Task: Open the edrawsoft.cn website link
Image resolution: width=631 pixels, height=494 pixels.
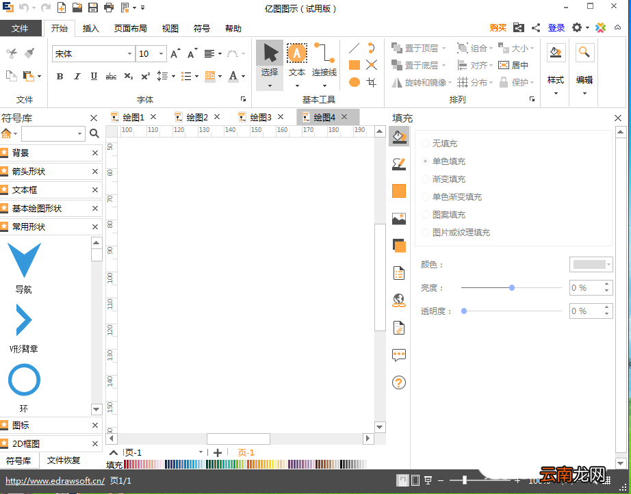Action: [x=55, y=481]
